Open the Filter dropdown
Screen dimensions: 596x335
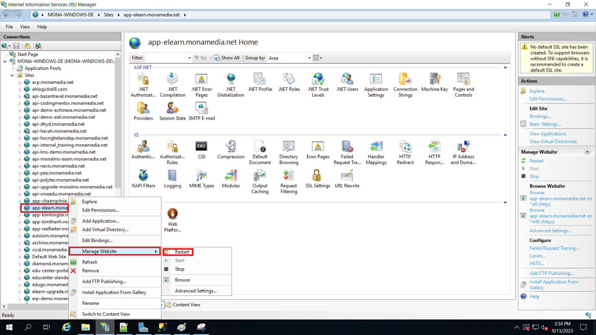point(189,58)
